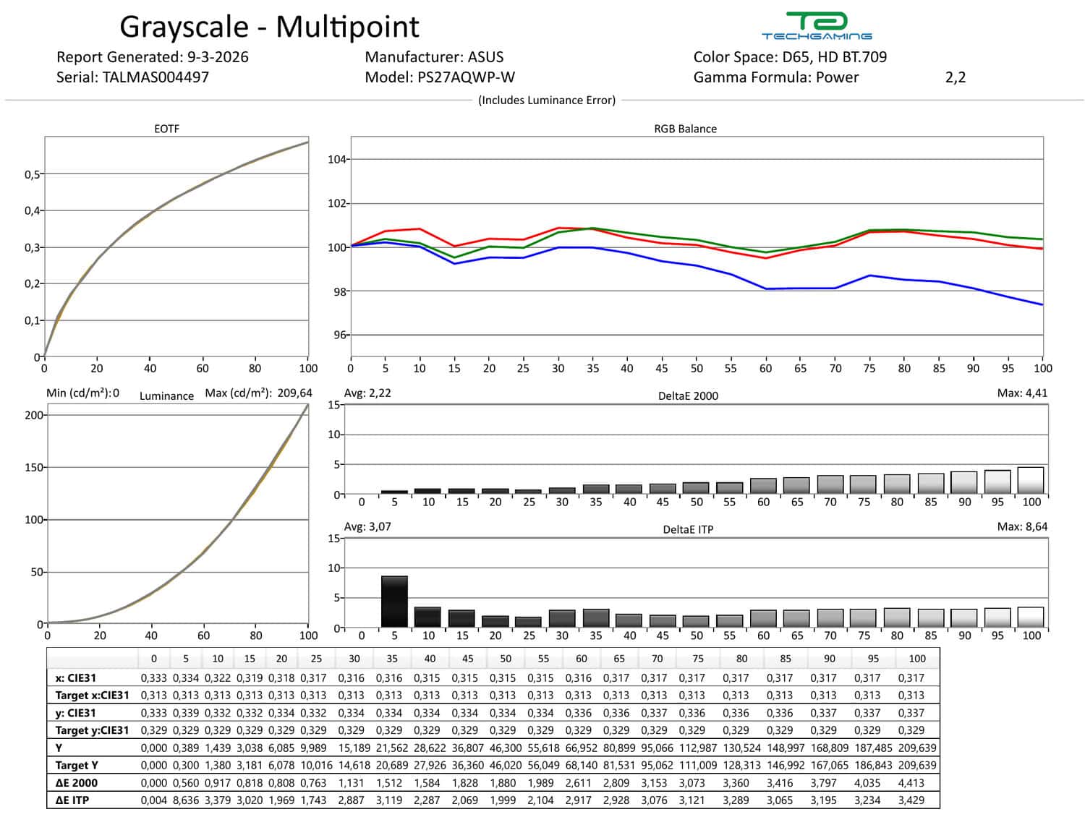Click the TechGaming logo
The height and width of the screenshot is (838, 1085).
pos(816,26)
